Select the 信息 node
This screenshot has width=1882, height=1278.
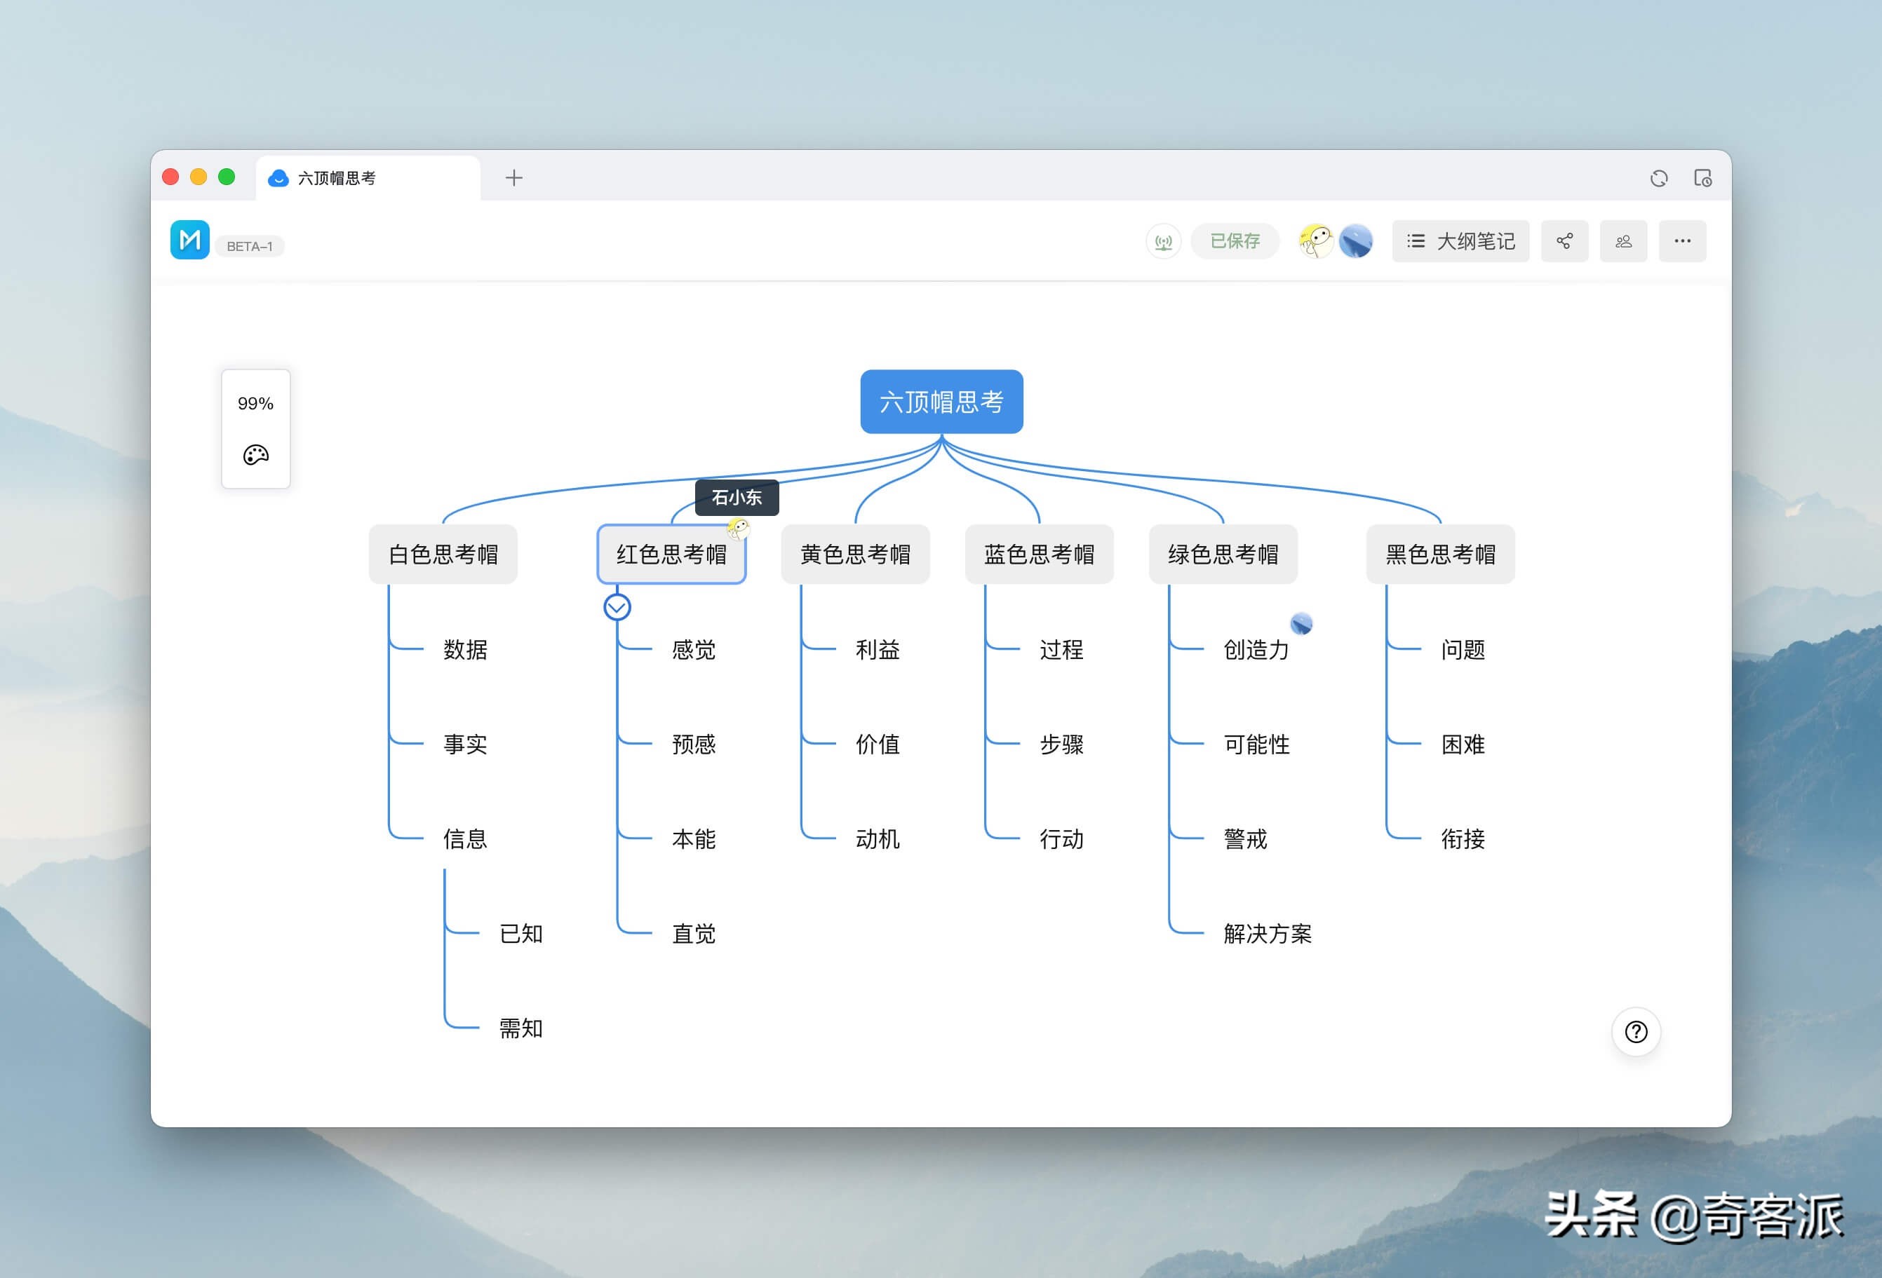[x=466, y=839]
